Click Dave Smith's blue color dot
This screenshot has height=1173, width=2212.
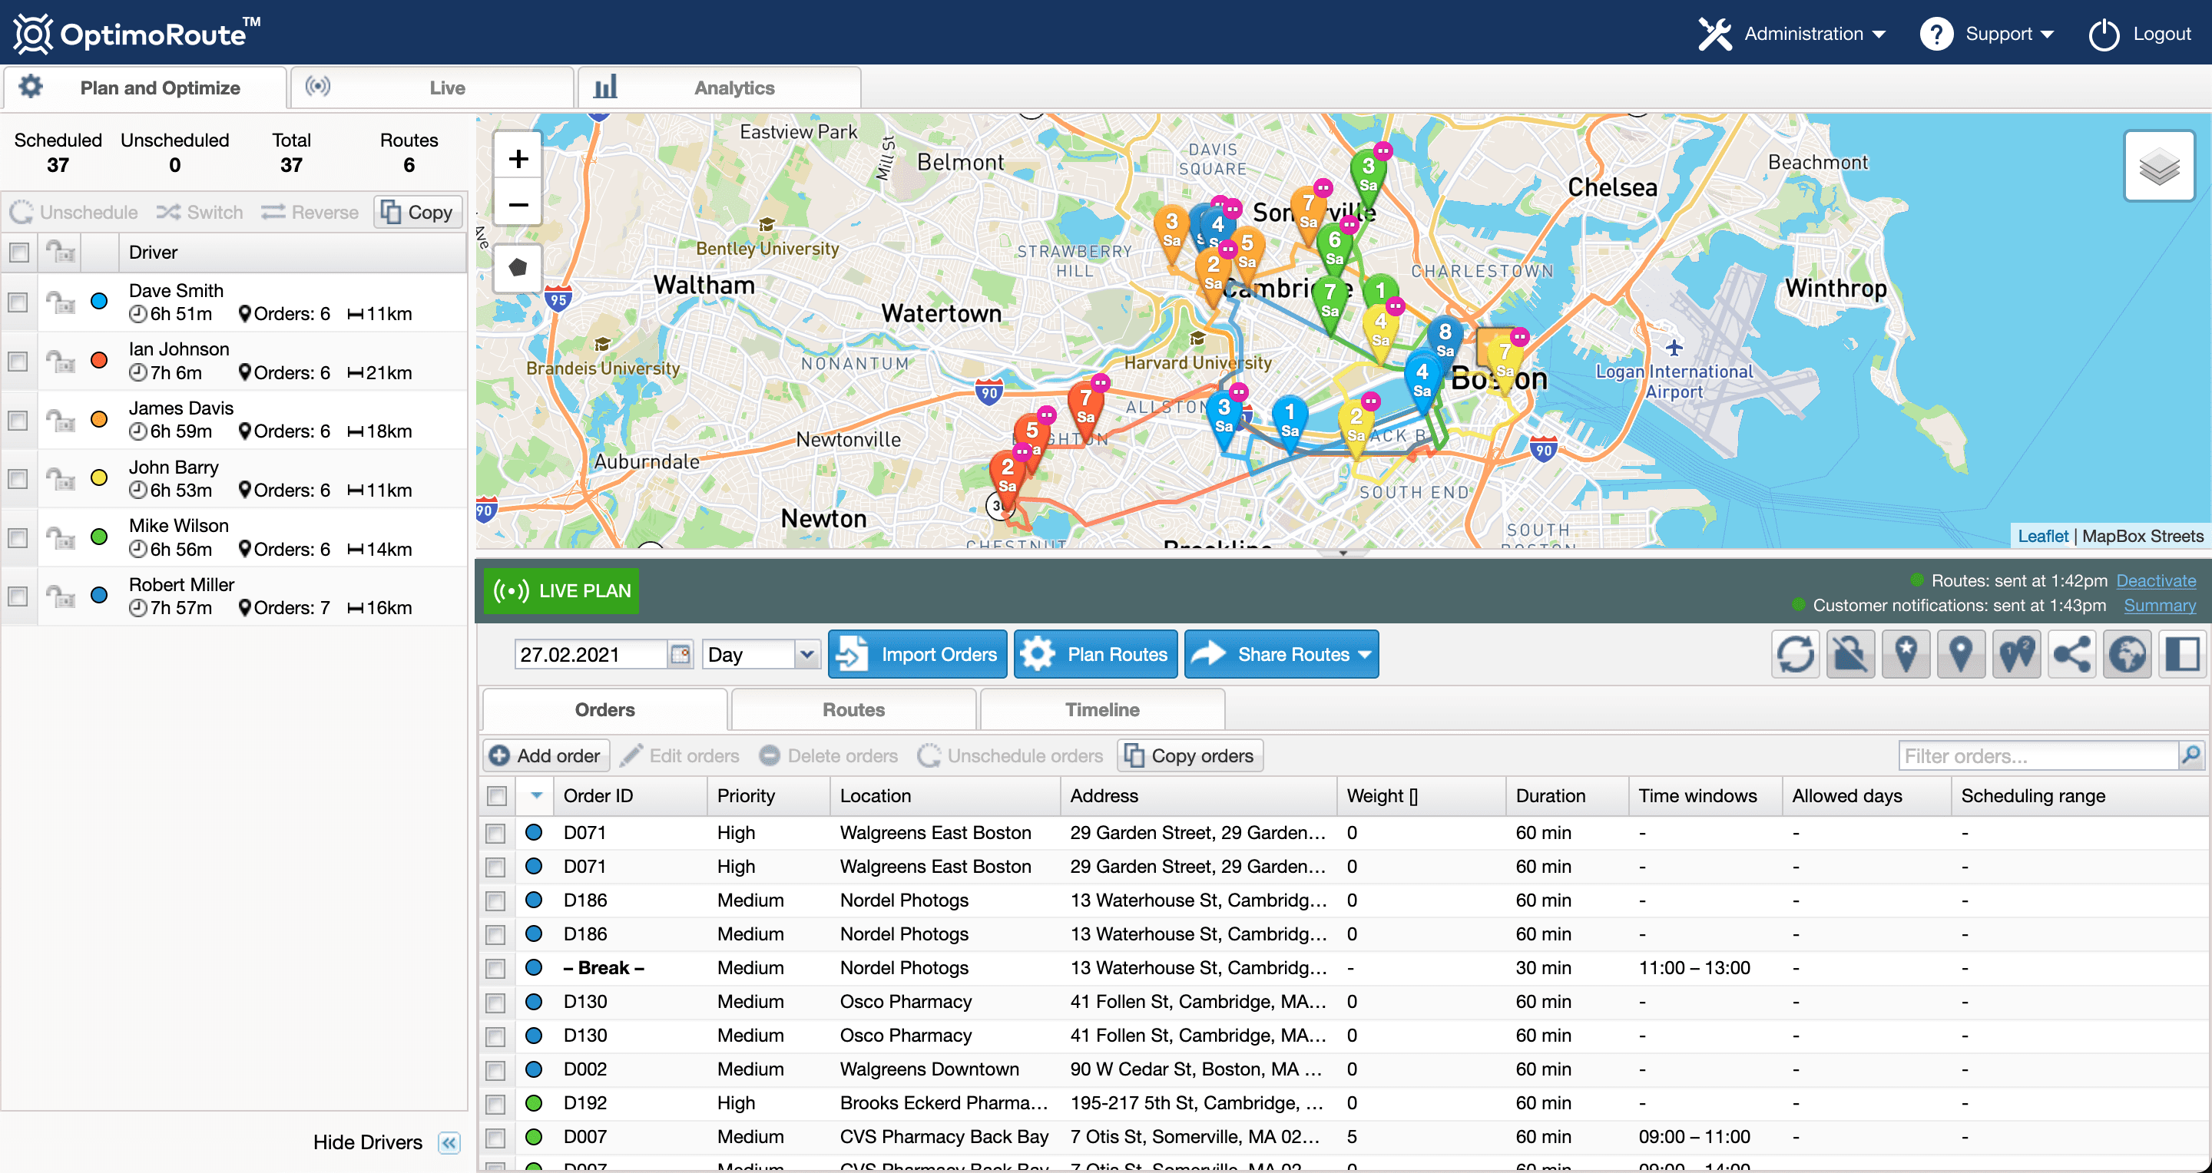[100, 301]
